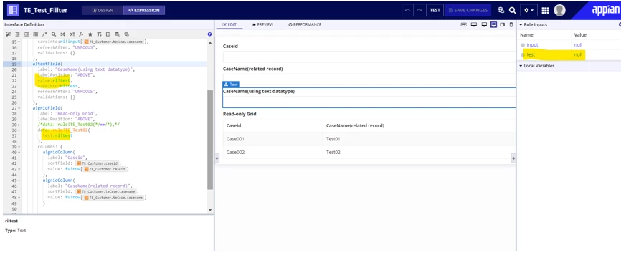Viewport: 621px width, 265px height.
Task: Toggle comment with the /* icon
Action: tap(44, 34)
